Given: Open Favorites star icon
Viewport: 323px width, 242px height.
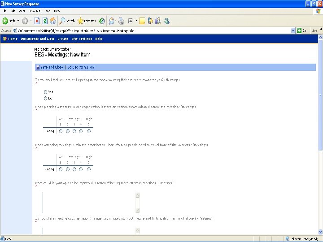Looking at the screenshot, I should tap(80, 21).
